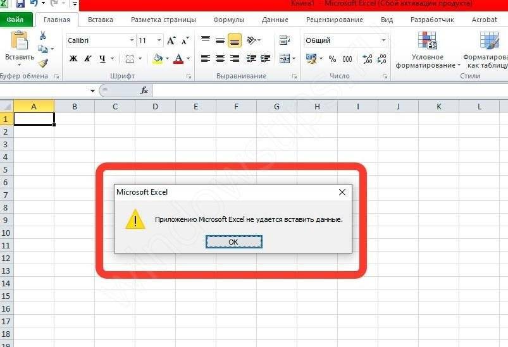Open the font size 11 dropdown
The height and width of the screenshot is (347, 508).
(159, 40)
